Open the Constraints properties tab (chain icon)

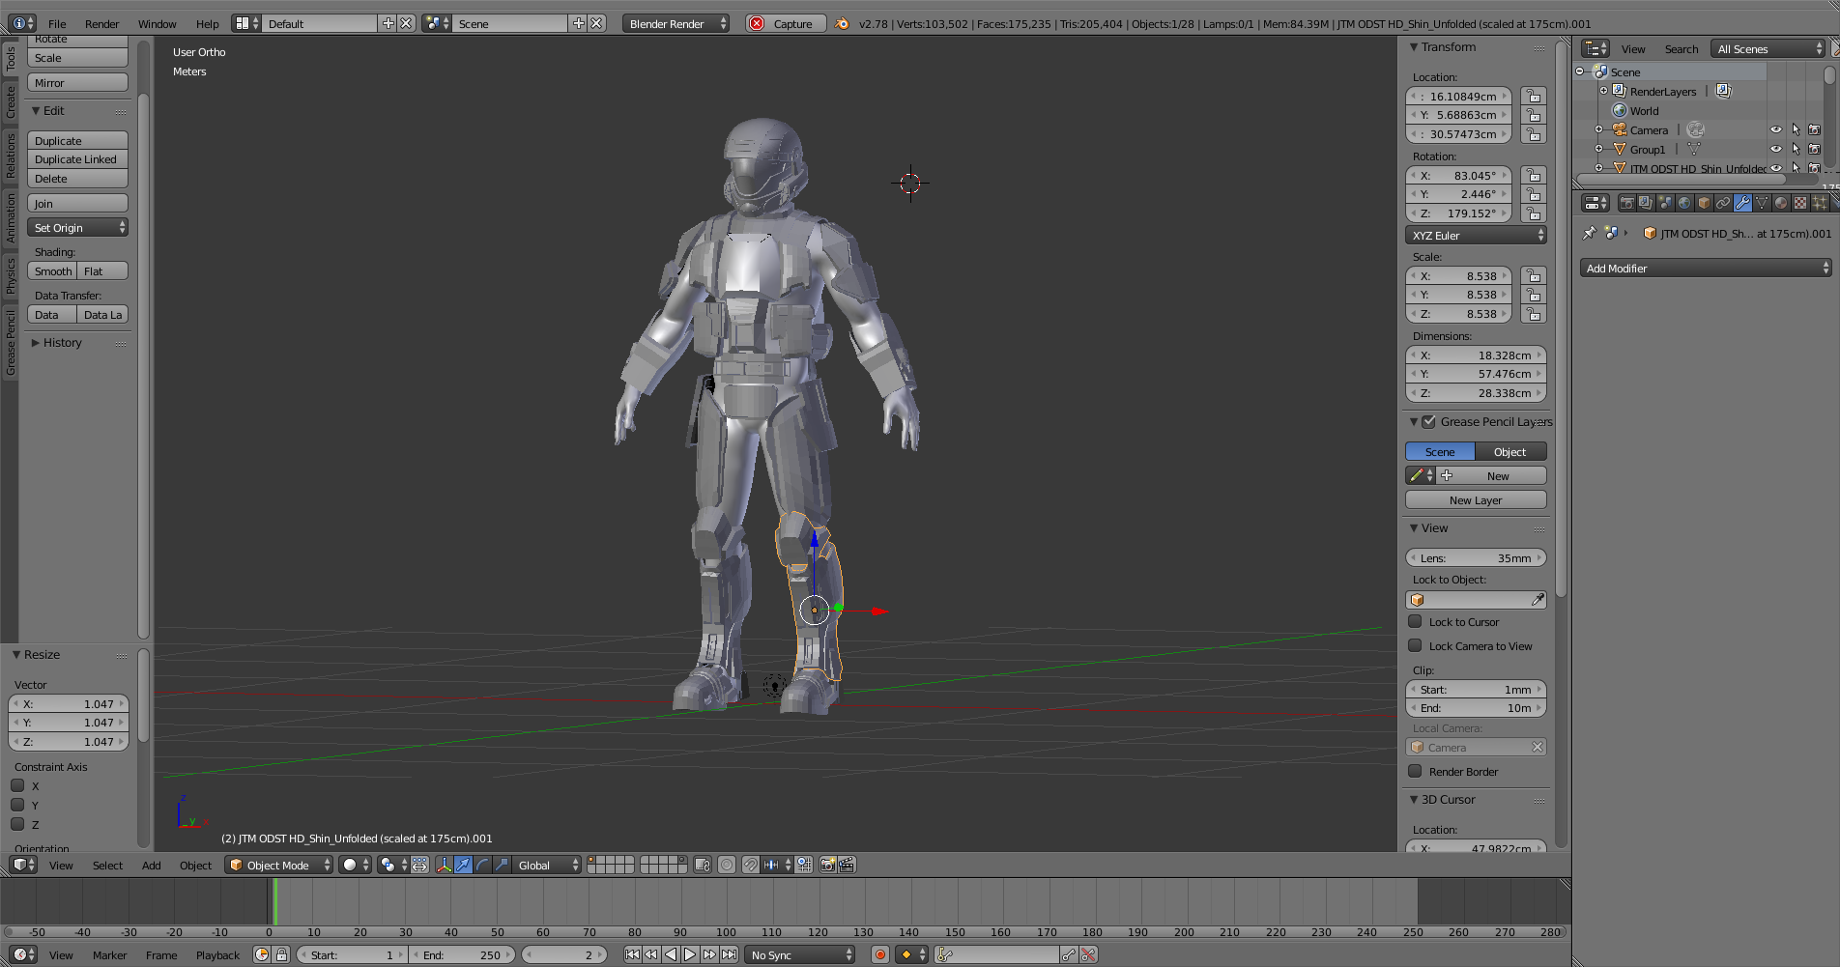coord(1723,203)
